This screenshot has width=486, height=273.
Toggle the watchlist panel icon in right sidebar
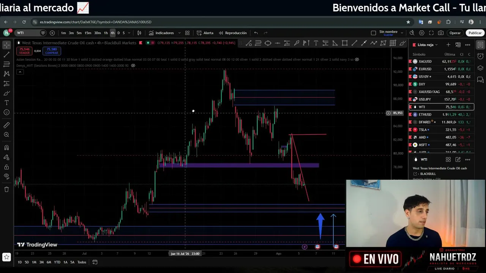pos(480,45)
